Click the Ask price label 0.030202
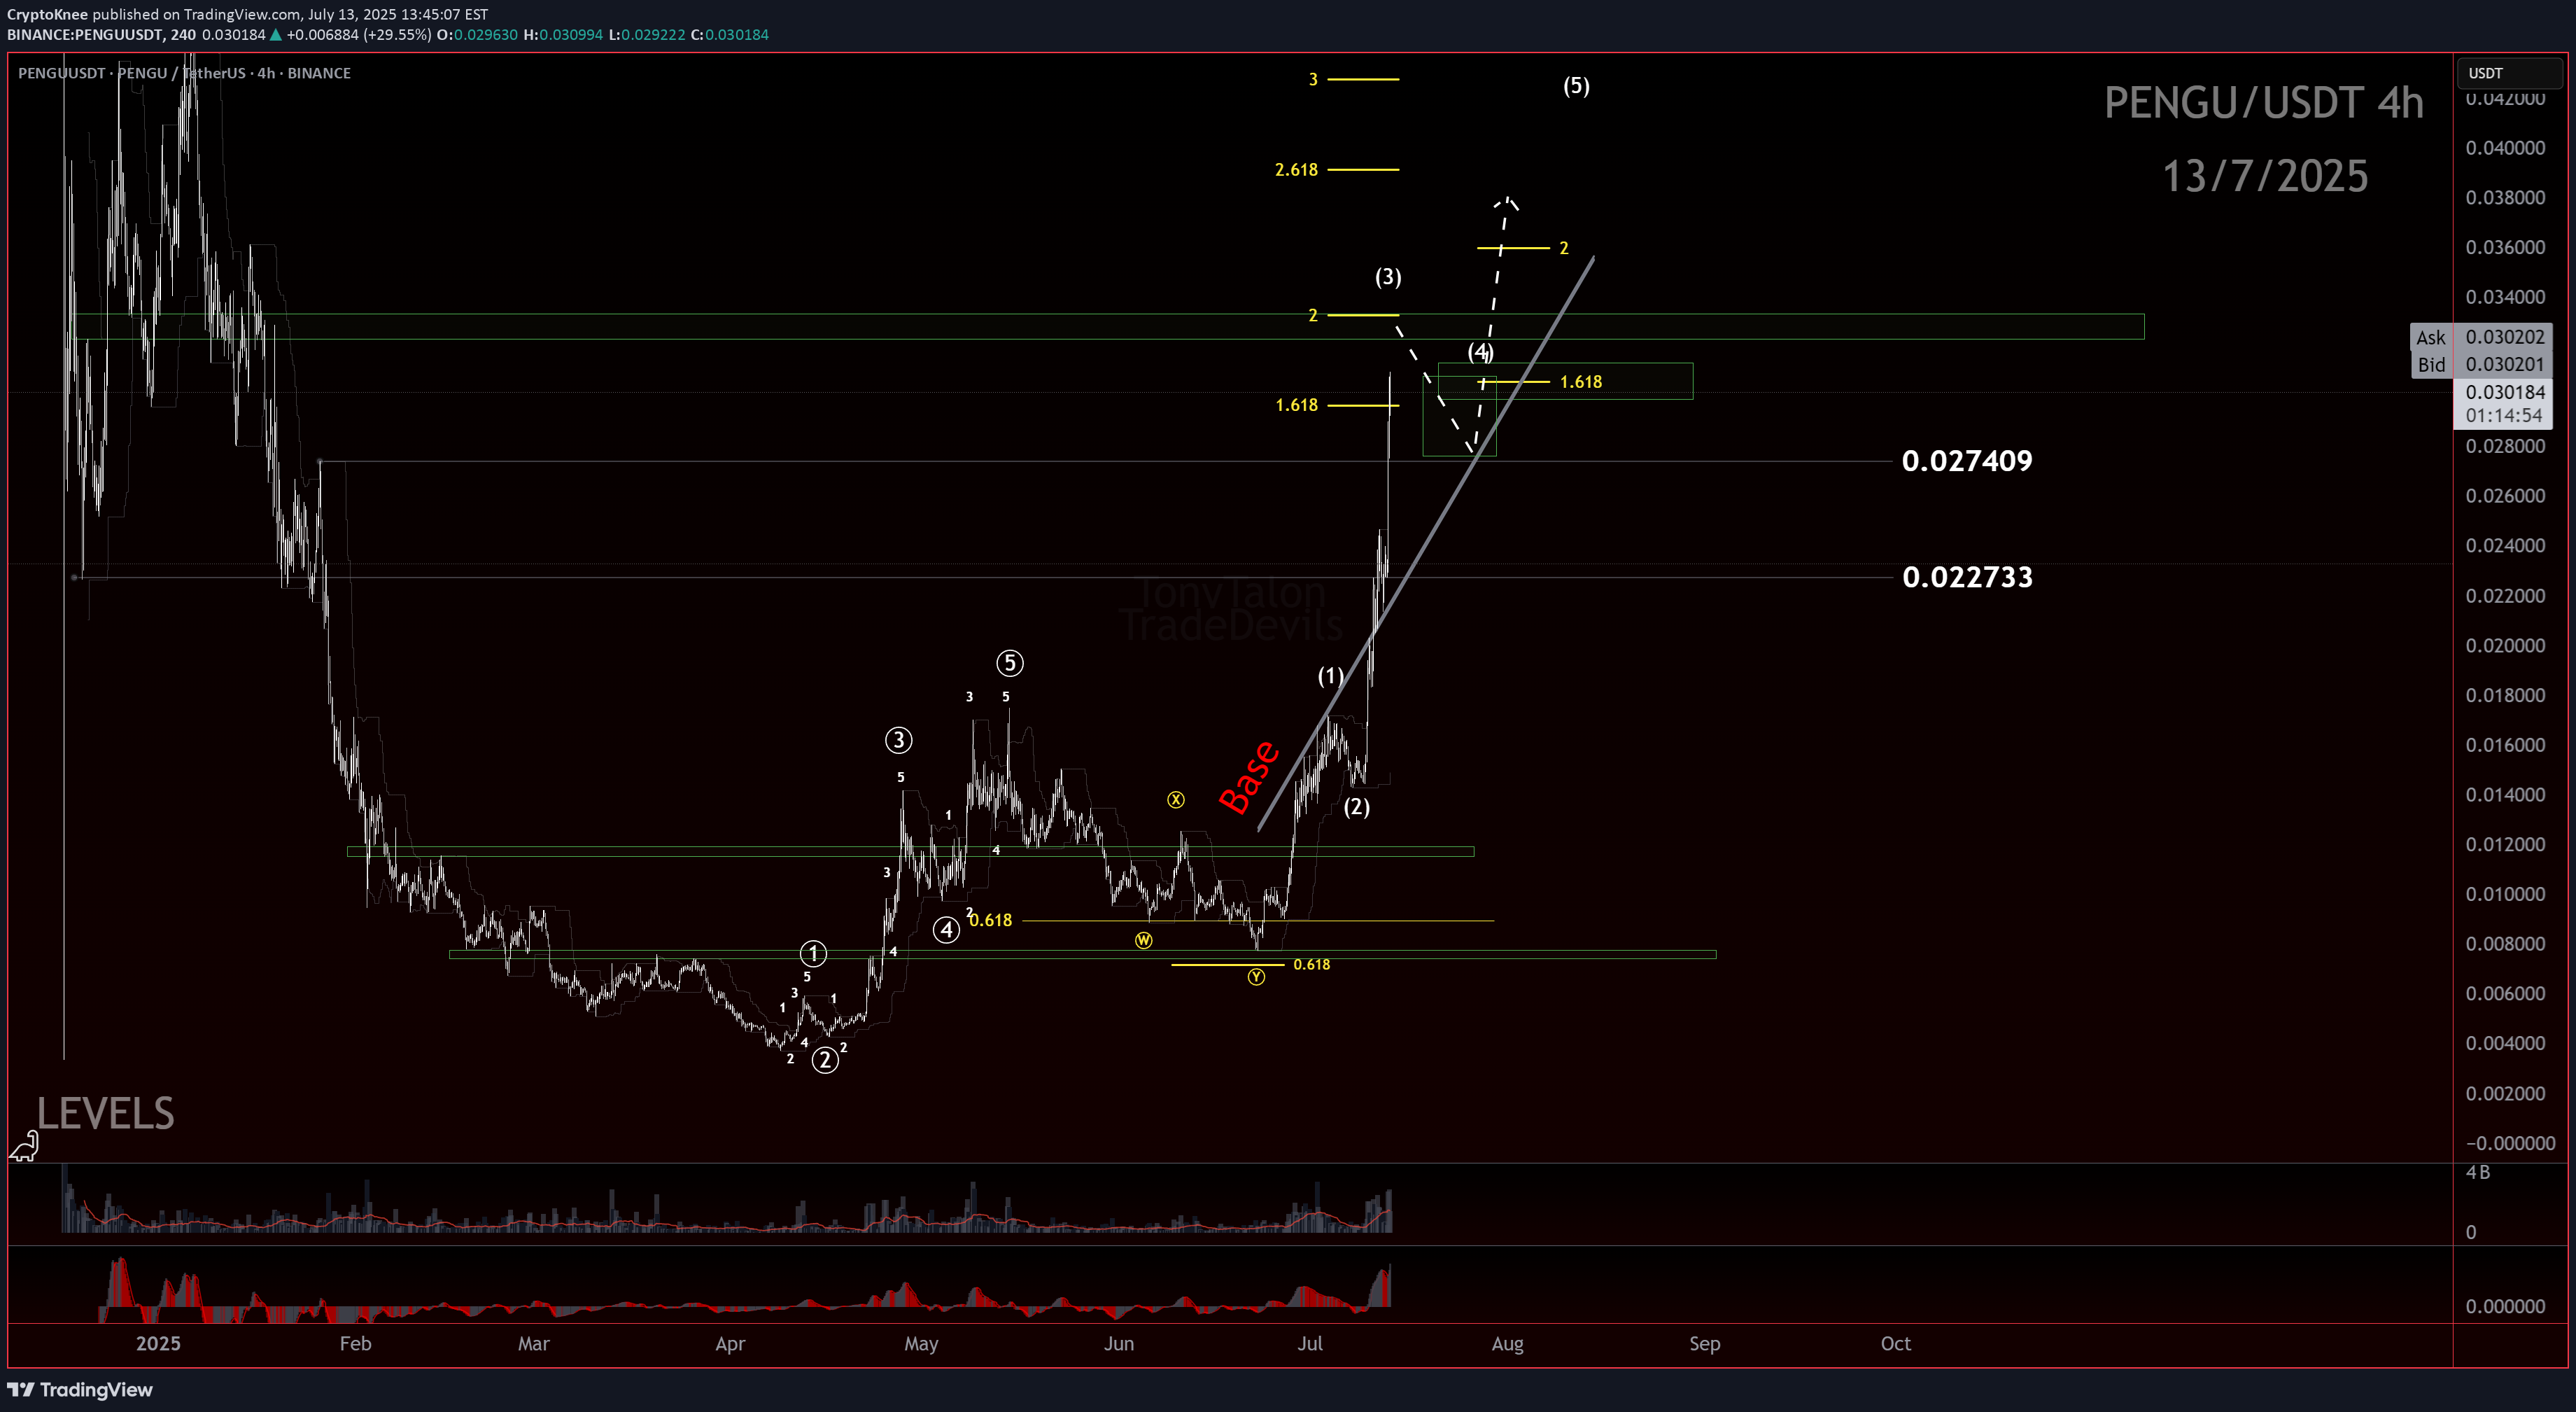Image resolution: width=2576 pixels, height=1412 pixels. click(2504, 337)
